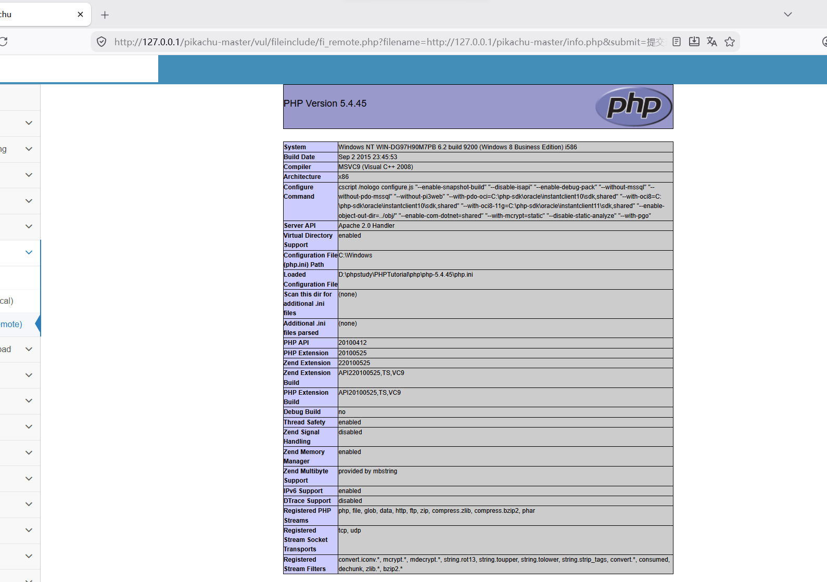Click the "API220100525,TS,VC9" value
The width and height of the screenshot is (827, 582).
[372, 373]
